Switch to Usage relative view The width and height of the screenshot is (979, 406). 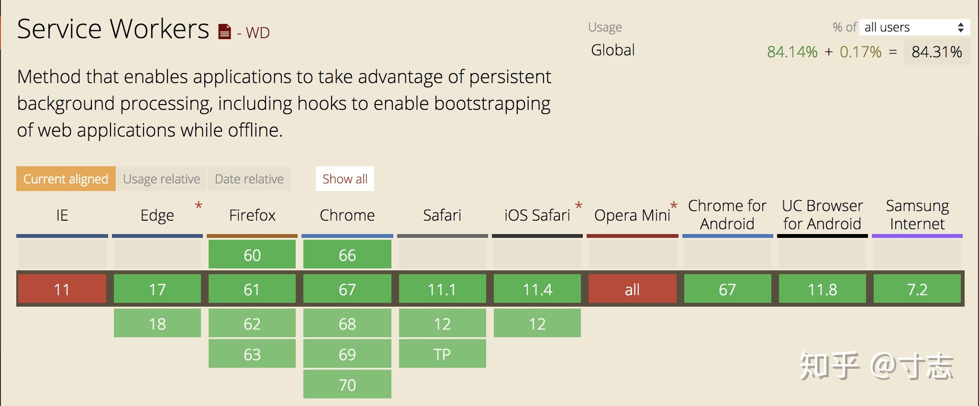click(x=162, y=179)
